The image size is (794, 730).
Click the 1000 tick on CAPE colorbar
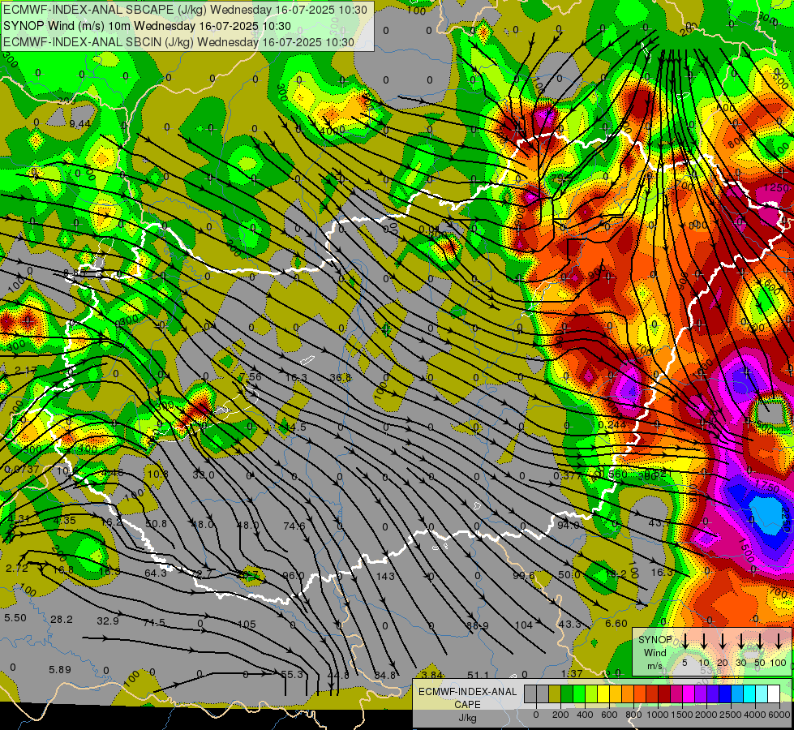tap(658, 715)
